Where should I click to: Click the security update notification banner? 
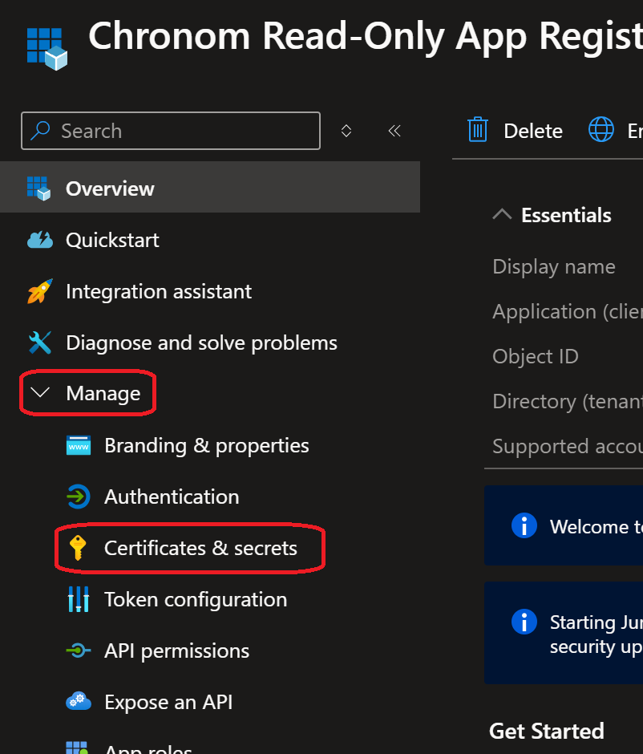(x=561, y=634)
